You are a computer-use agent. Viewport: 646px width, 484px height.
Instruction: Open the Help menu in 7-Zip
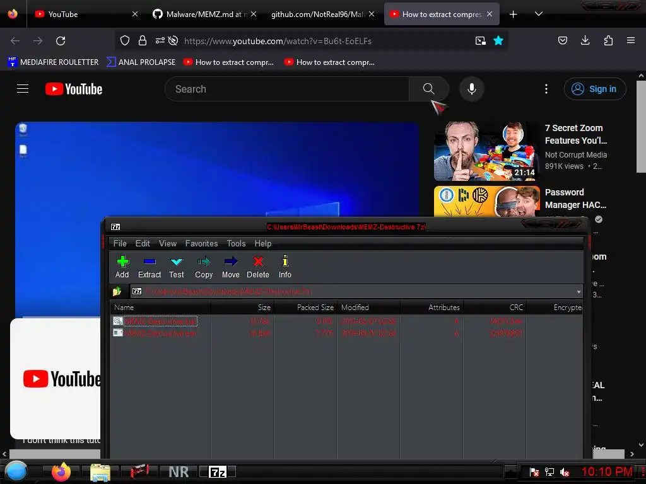pos(263,243)
